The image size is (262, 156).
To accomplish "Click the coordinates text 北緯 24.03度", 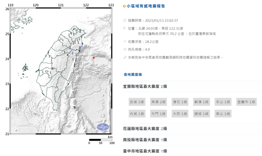I will (148, 29).
